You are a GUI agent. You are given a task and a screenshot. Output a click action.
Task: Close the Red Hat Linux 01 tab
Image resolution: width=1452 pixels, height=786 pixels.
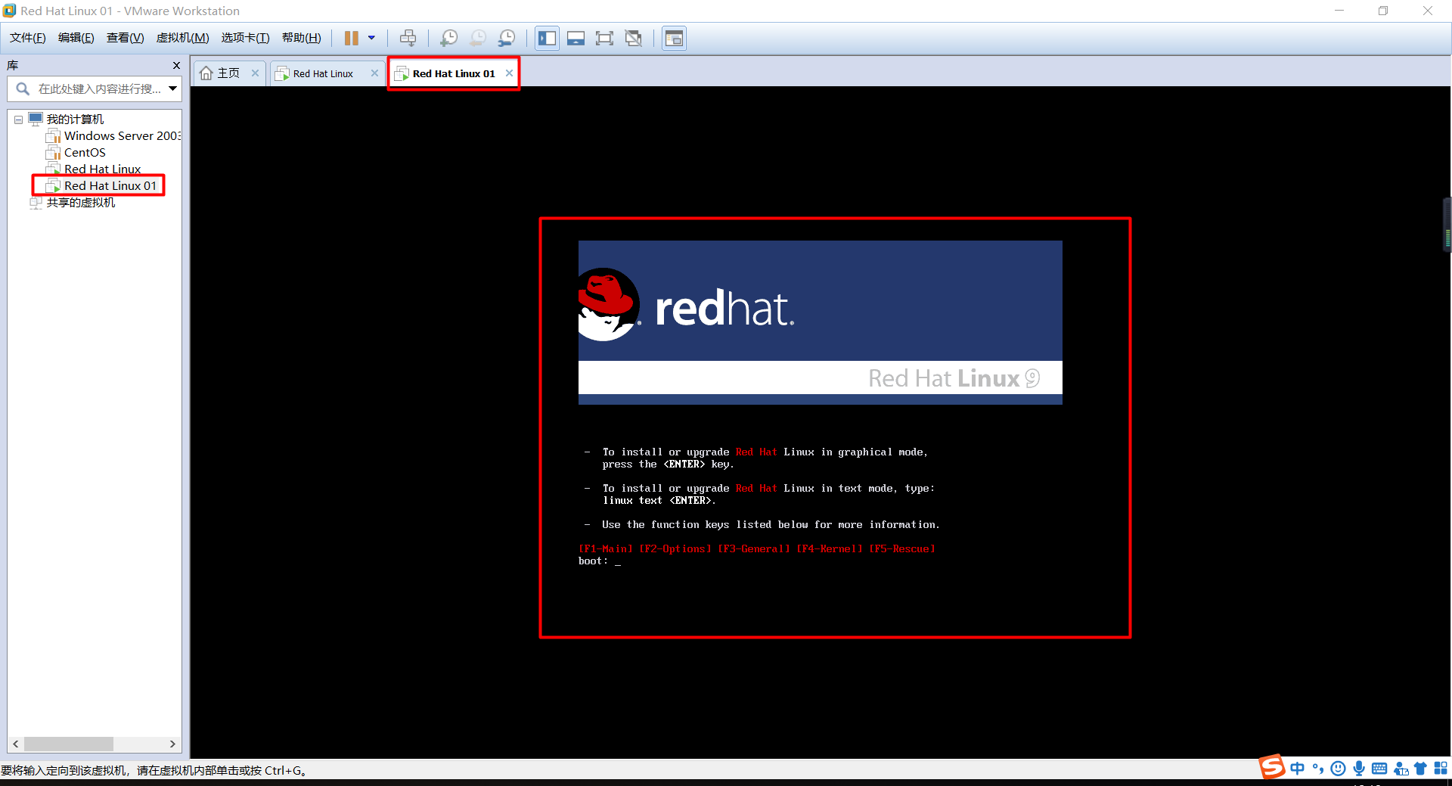click(x=509, y=73)
